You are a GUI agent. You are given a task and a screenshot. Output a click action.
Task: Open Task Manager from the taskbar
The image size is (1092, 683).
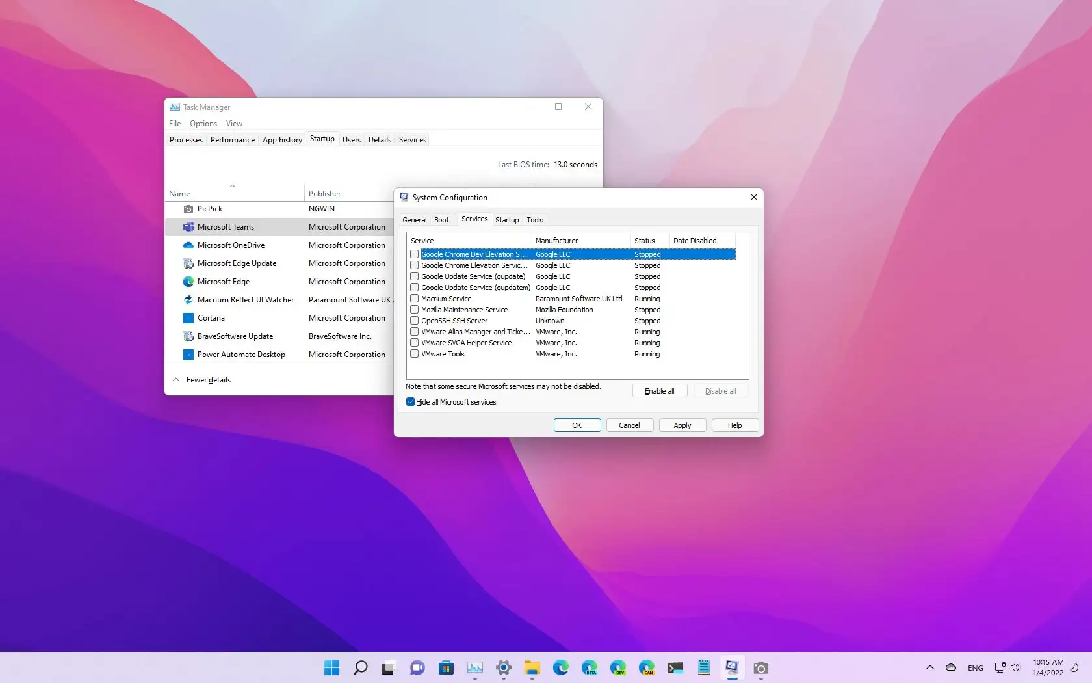(474, 667)
